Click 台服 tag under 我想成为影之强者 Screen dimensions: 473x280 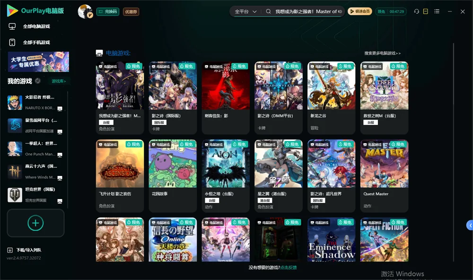pyautogui.click(x=106, y=122)
